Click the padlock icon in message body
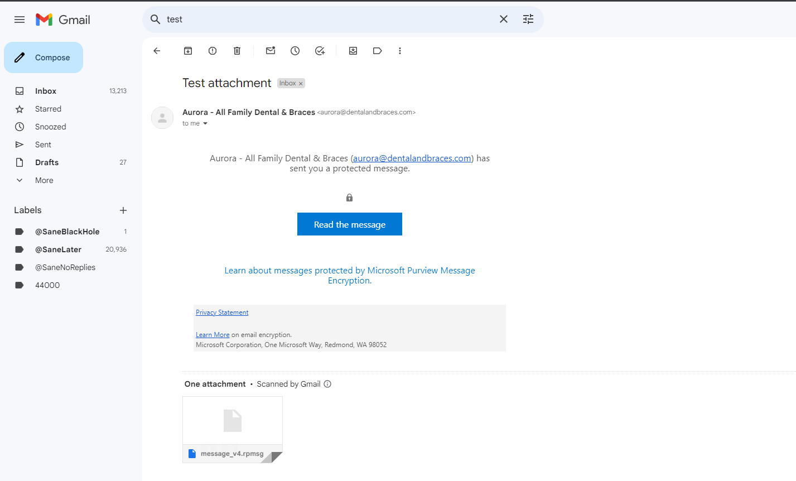Viewport: 796px width, 481px height. (x=349, y=198)
